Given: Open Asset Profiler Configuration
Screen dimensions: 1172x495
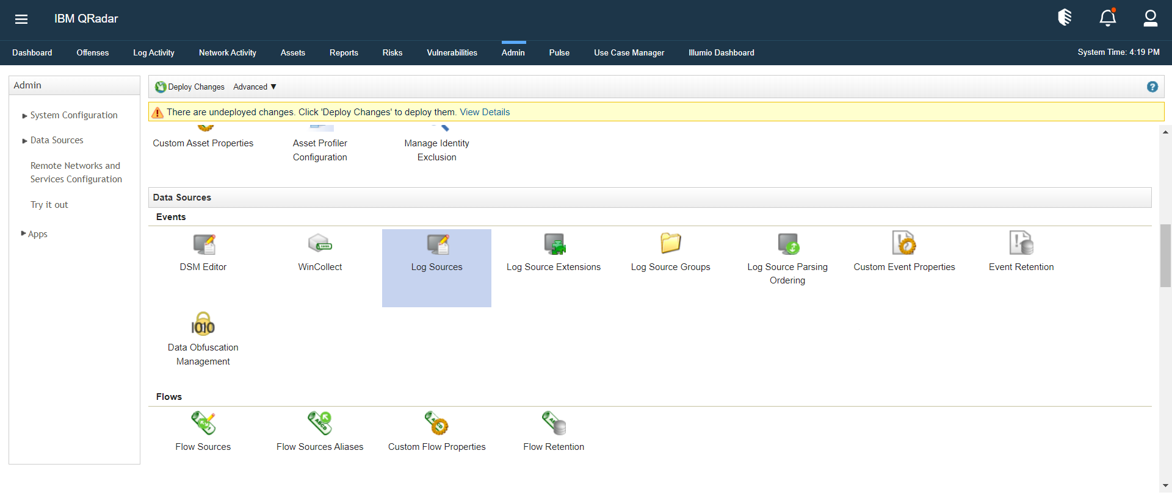Looking at the screenshot, I should pyautogui.click(x=320, y=150).
